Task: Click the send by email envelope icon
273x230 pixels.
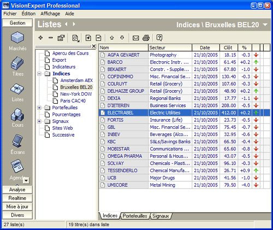Action: tap(135, 38)
